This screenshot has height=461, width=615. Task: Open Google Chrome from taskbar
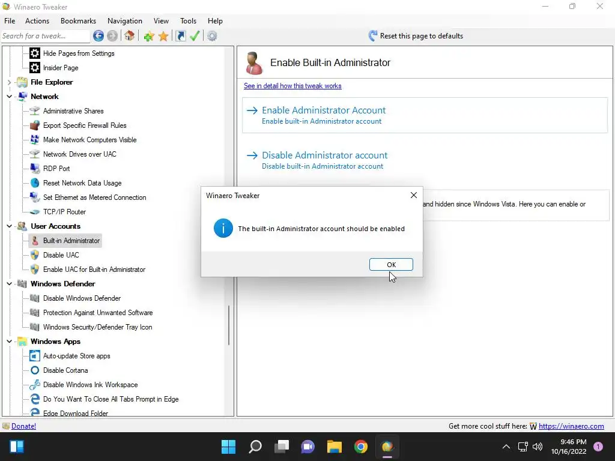[x=360, y=447]
